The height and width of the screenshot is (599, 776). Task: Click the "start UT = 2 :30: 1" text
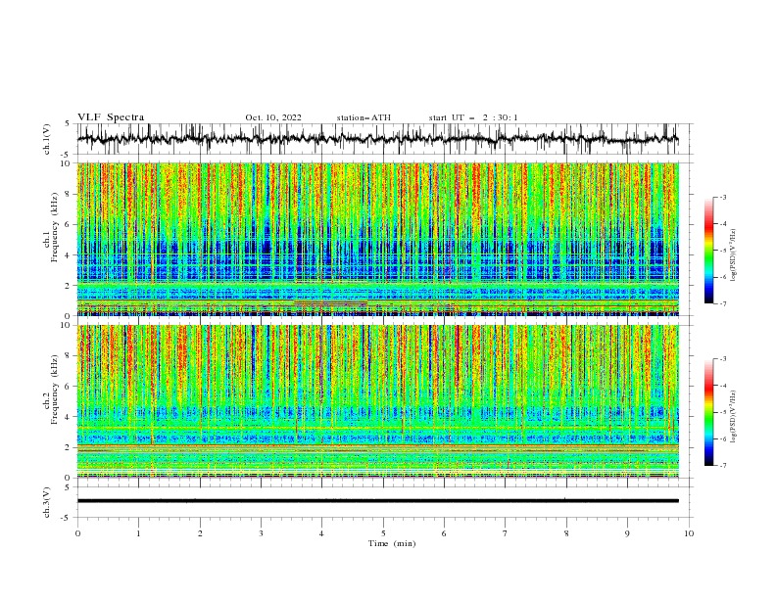click(473, 117)
